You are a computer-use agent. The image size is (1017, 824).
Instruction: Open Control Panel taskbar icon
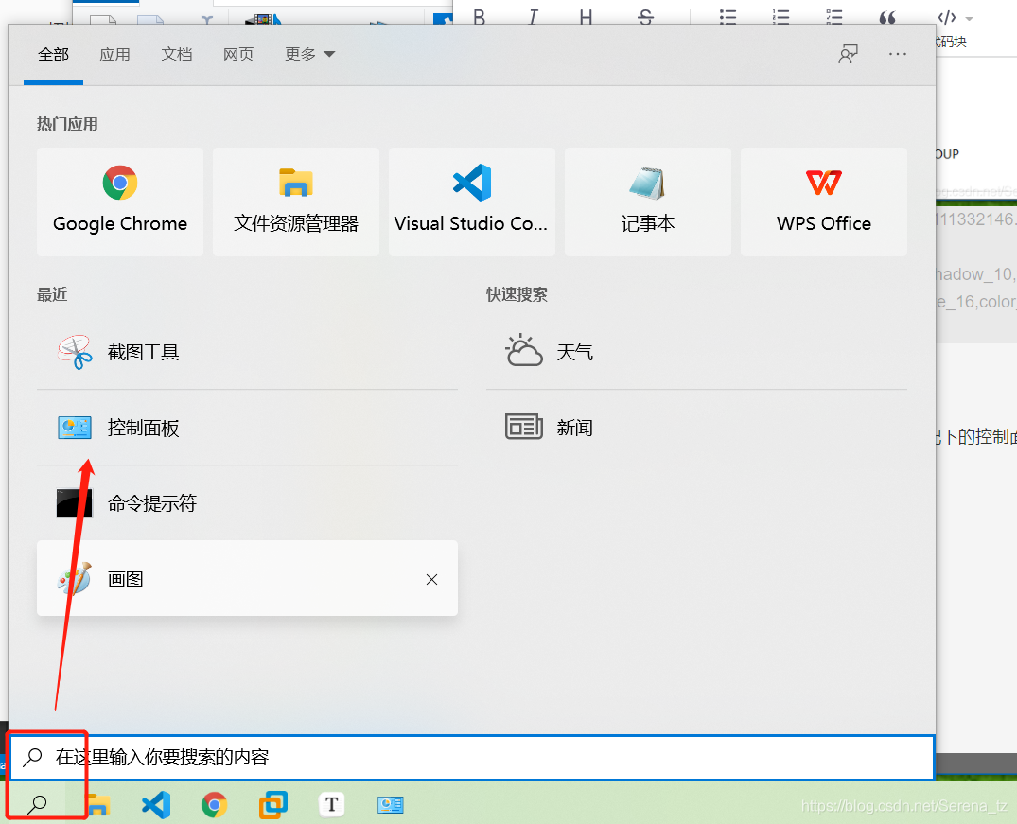click(391, 805)
